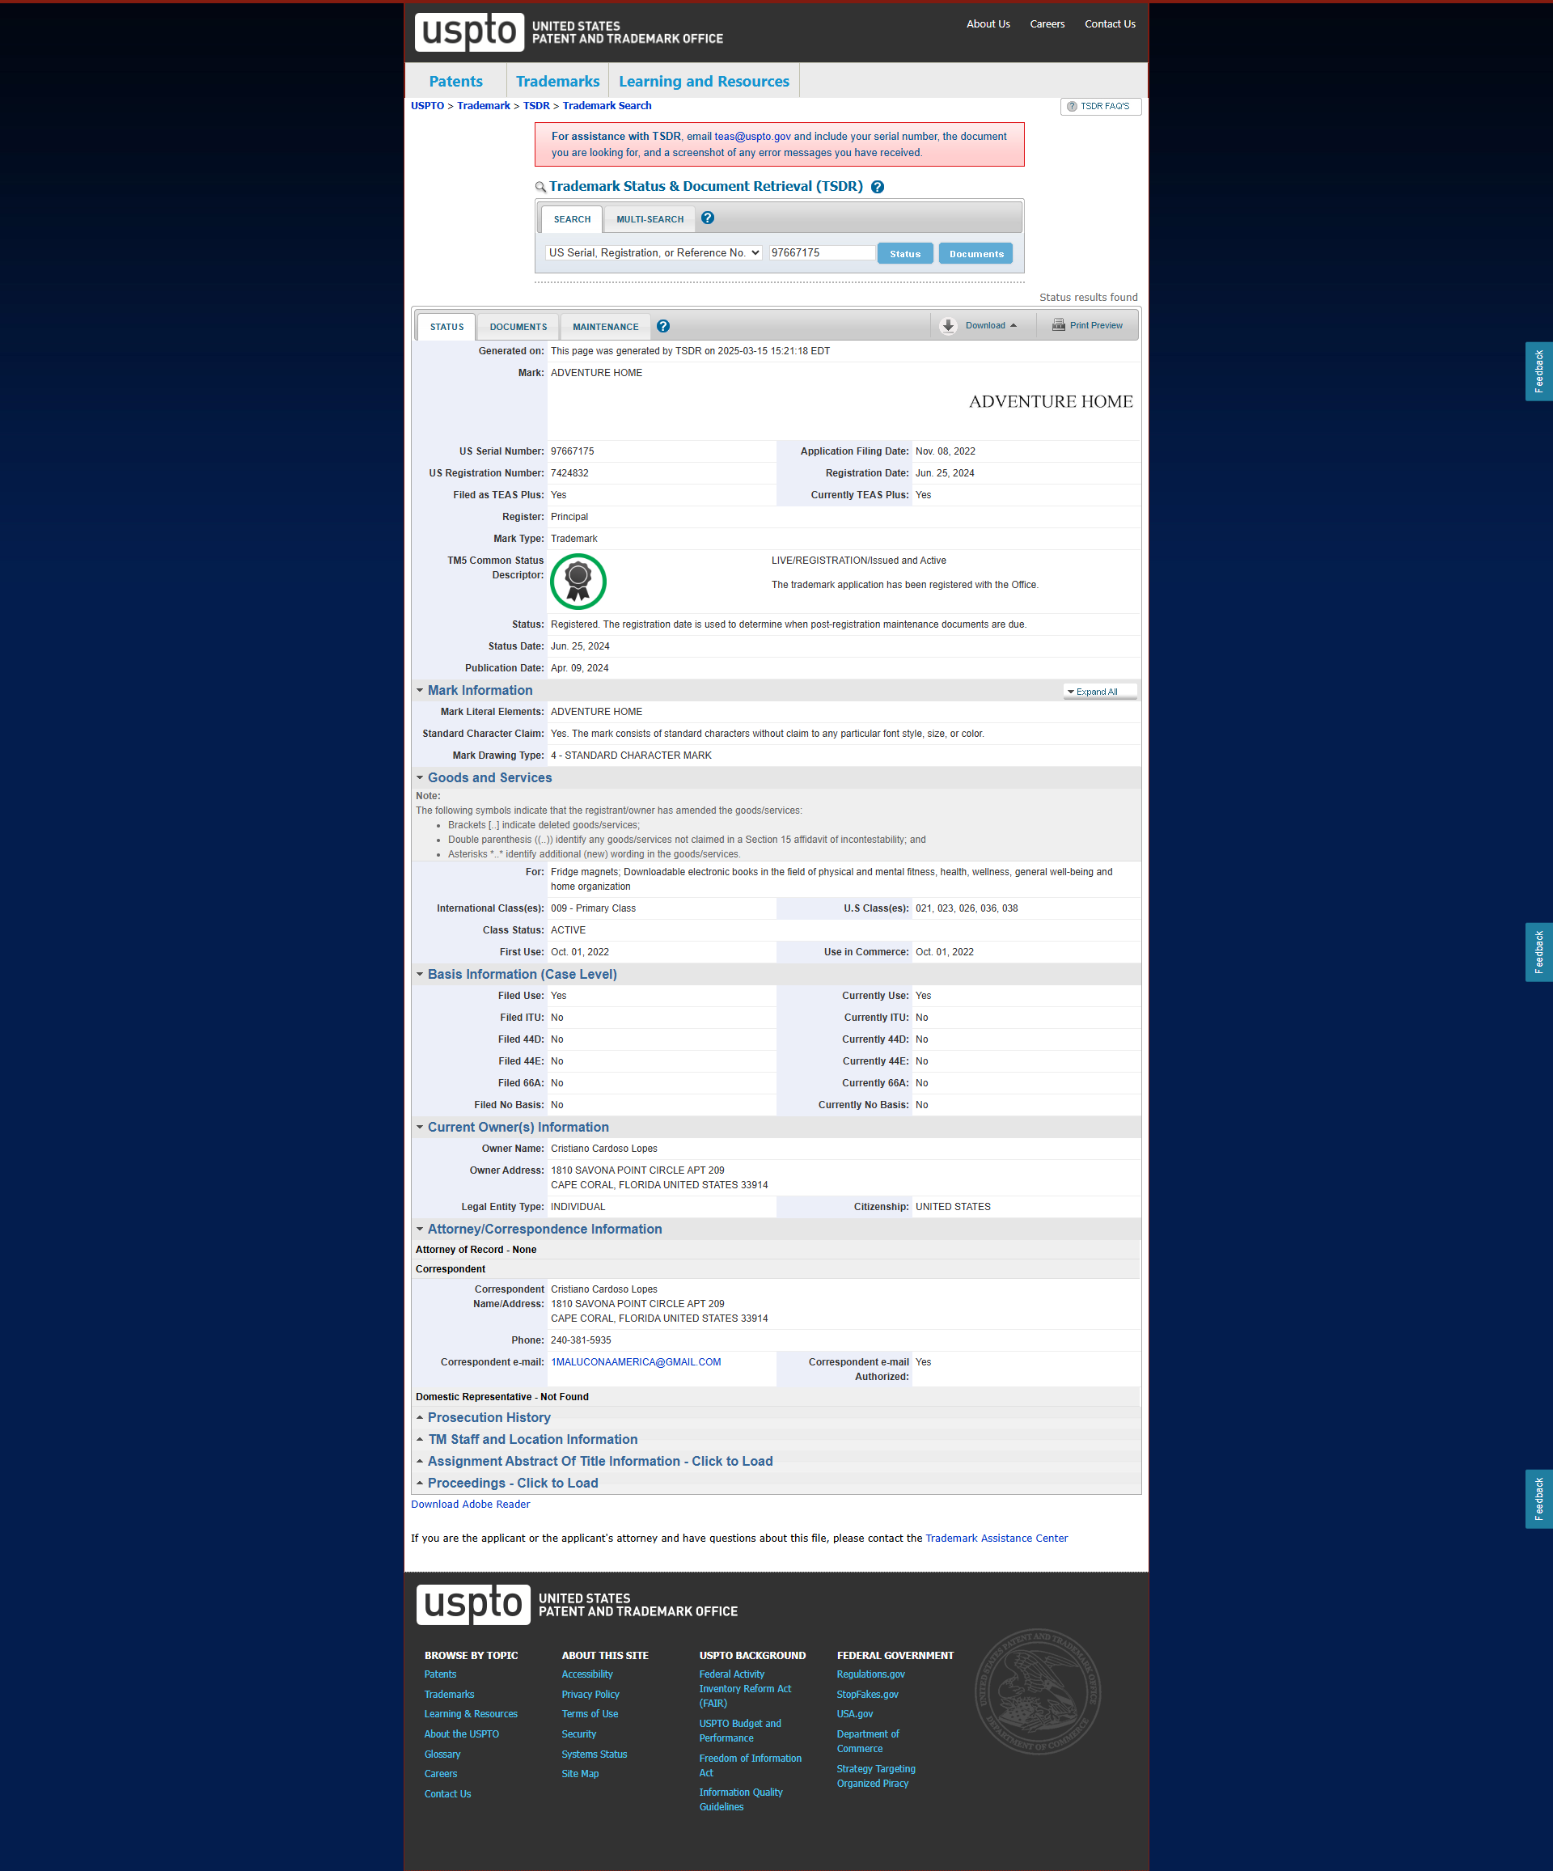The height and width of the screenshot is (1871, 1553).
Task: Open the Trademarks menu
Action: pos(558,81)
